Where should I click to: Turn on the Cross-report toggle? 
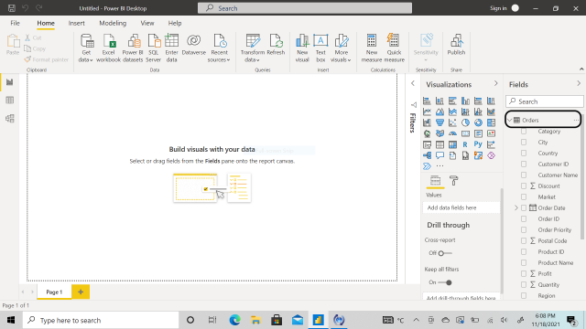pos(445,253)
